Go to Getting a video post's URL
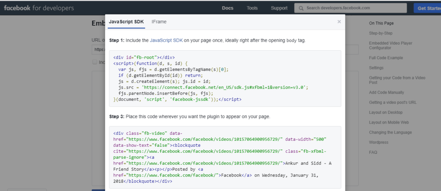The height and width of the screenshot is (191, 441). [x=393, y=103]
